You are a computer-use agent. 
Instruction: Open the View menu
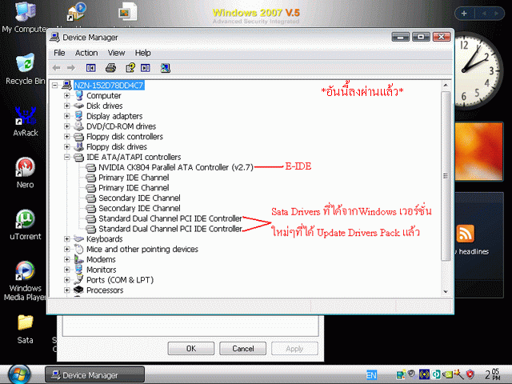(116, 53)
